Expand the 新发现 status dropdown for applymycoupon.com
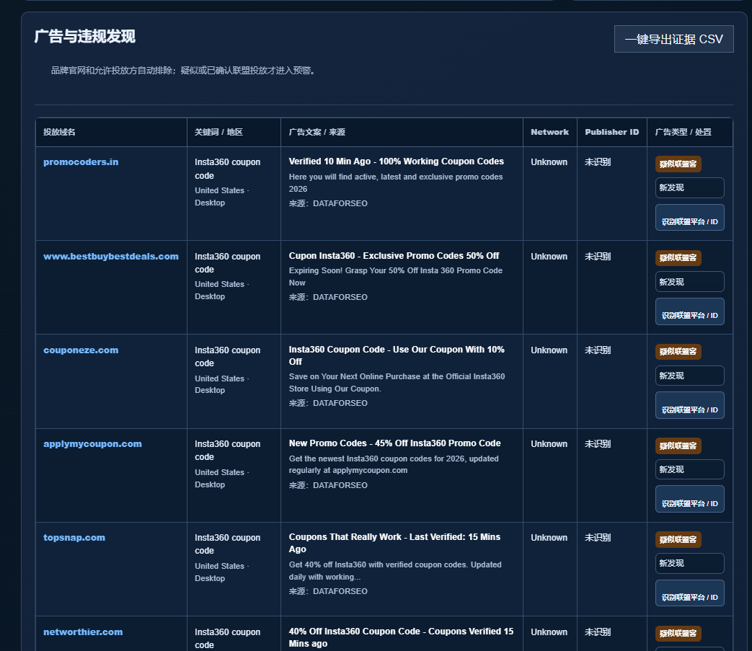752x651 pixels. tap(690, 469)
